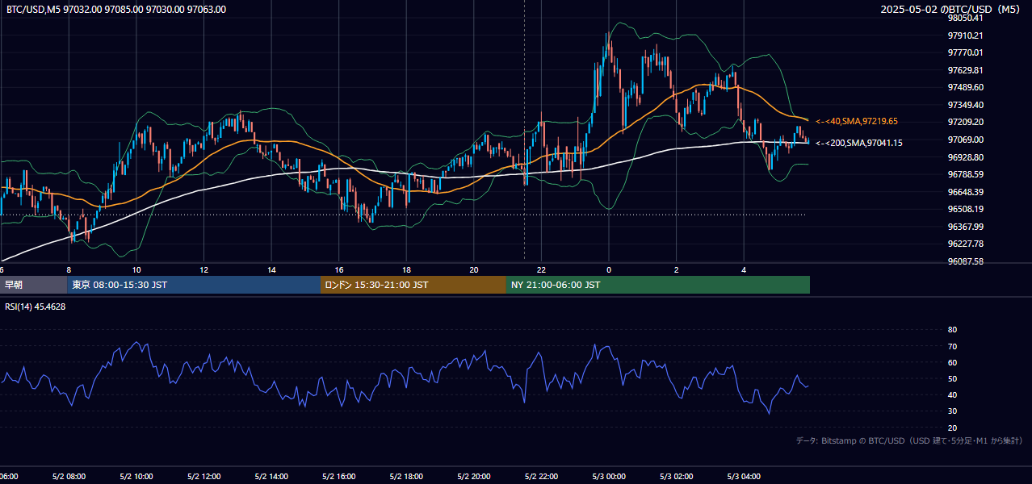This screenshot has width=1032, height=484.
Task: Click bottom time label 5/2 12:00
Action: tap(203, 477)
